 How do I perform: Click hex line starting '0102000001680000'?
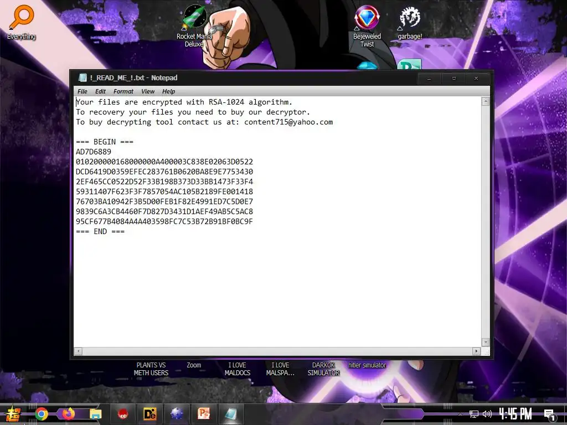tap(164, 162)
